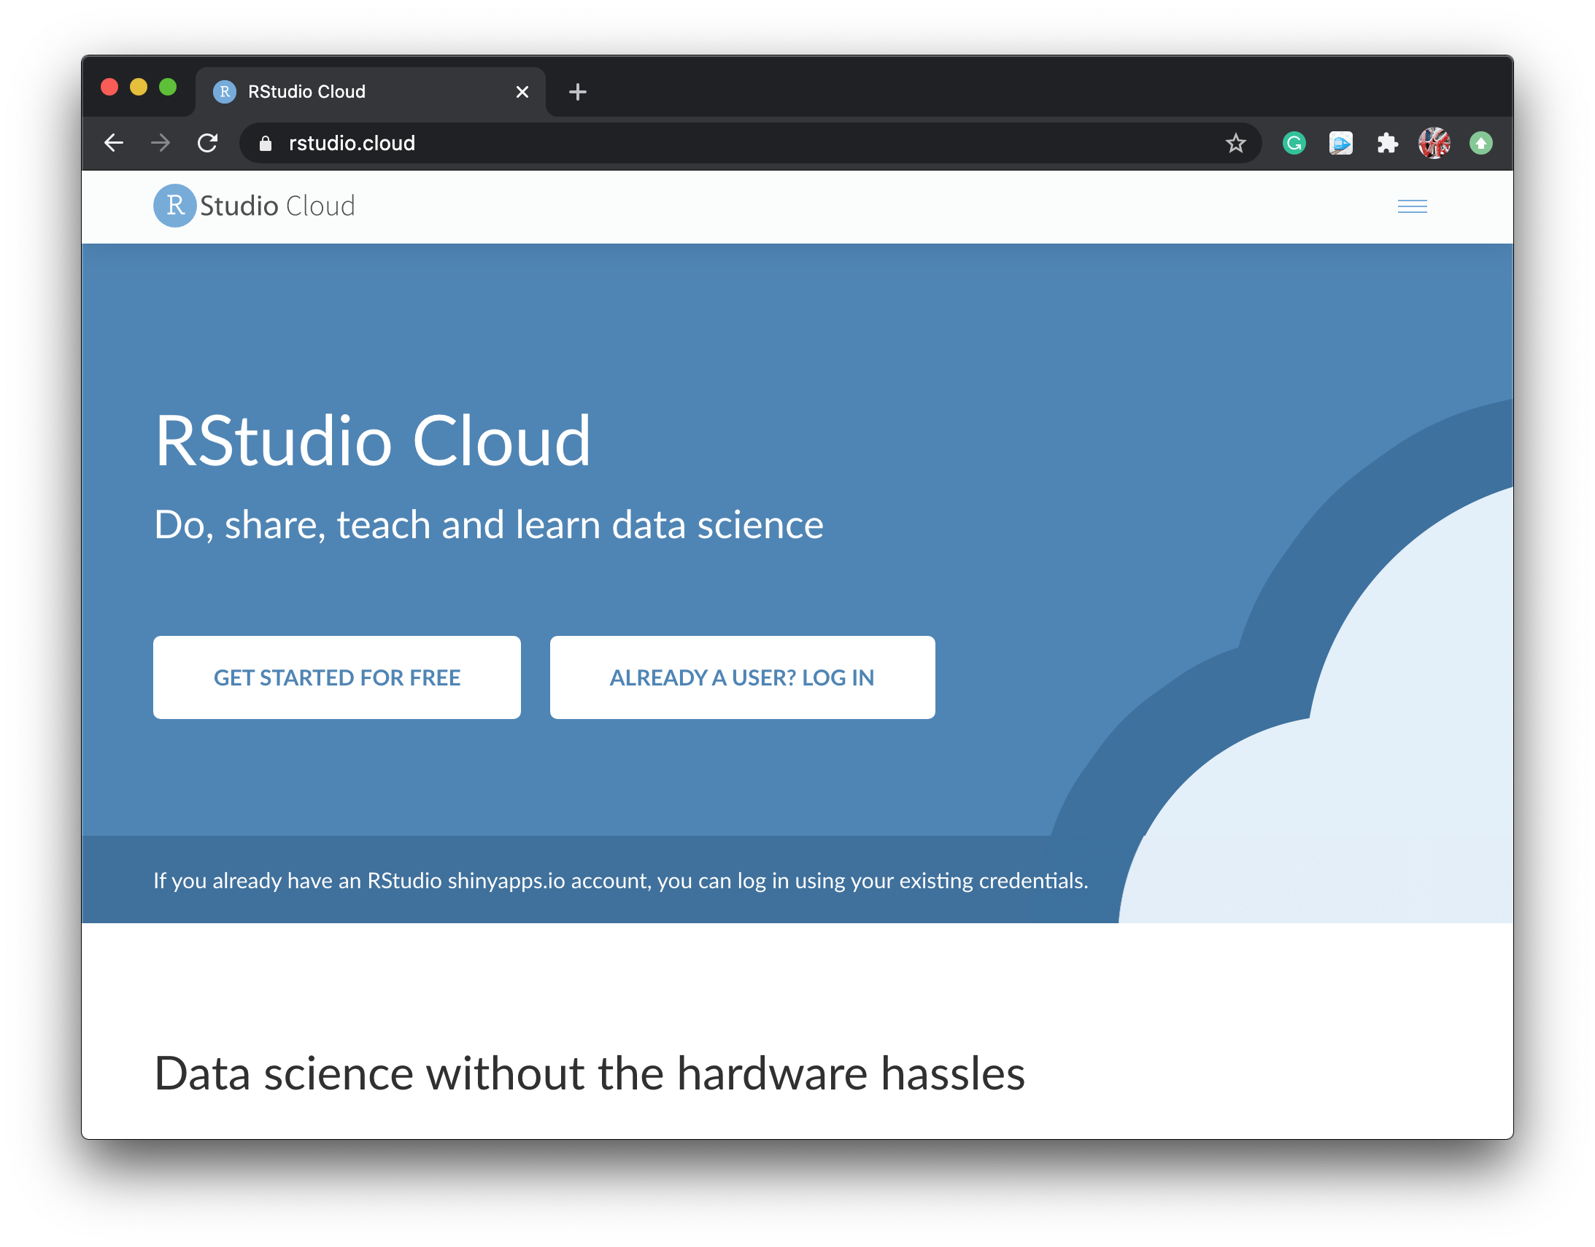Open the Extensions puzzle piece menu

pyautogui.click(x=1387, y=143)
